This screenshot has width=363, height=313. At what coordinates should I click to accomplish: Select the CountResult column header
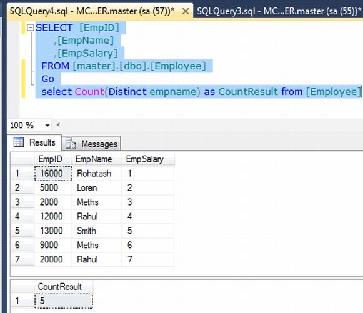[x=64, y=287]
